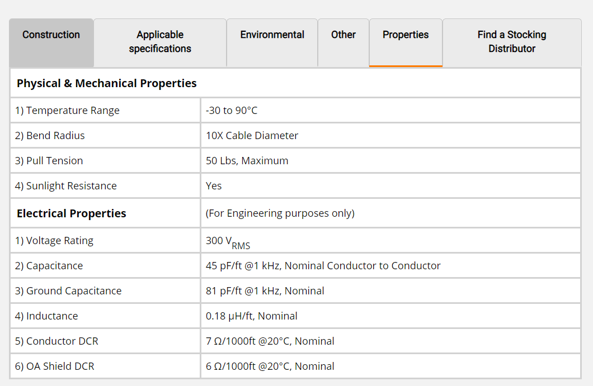Click the Electrical Properties heading
The image size is (593, 386).
tap(72, 214)
